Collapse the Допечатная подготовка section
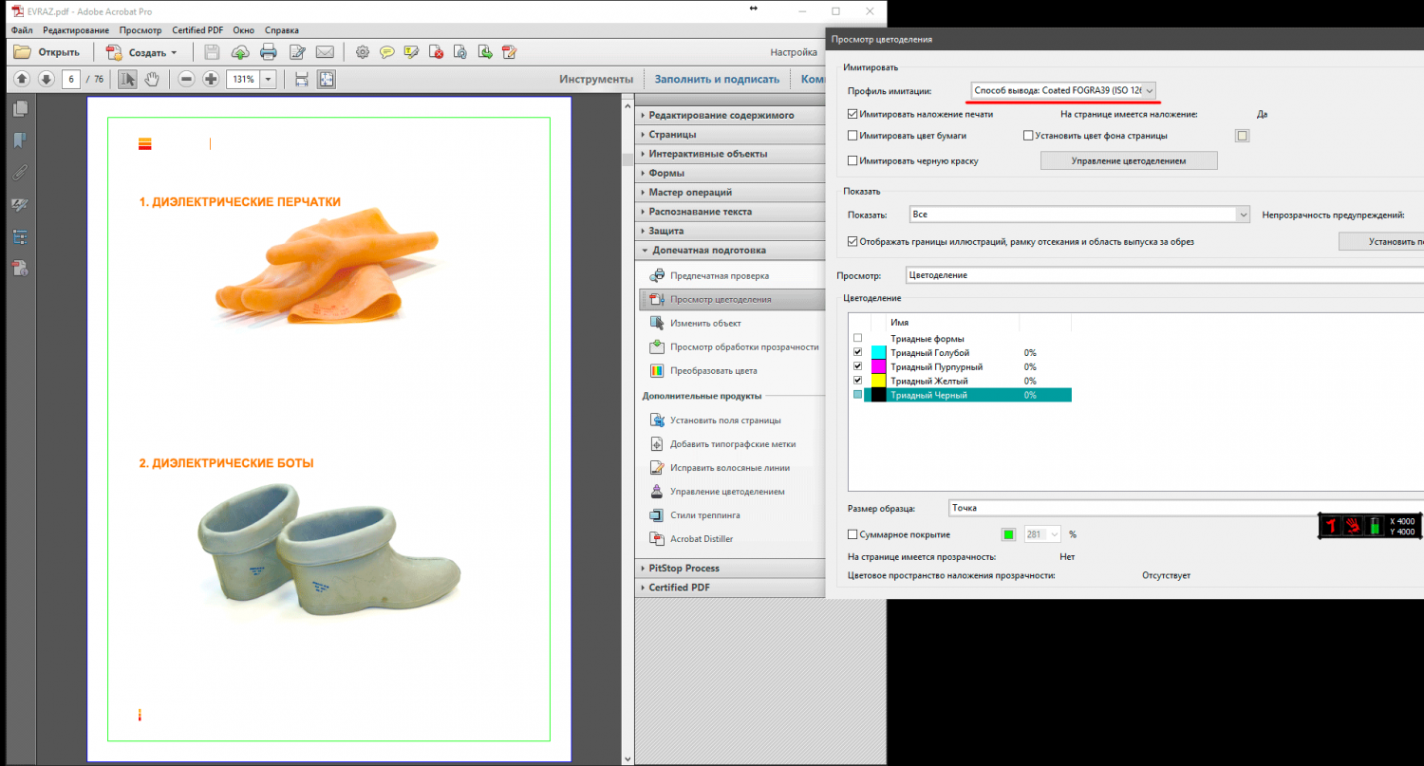Screen dimensions: 1424x766 tap(728, 251)
